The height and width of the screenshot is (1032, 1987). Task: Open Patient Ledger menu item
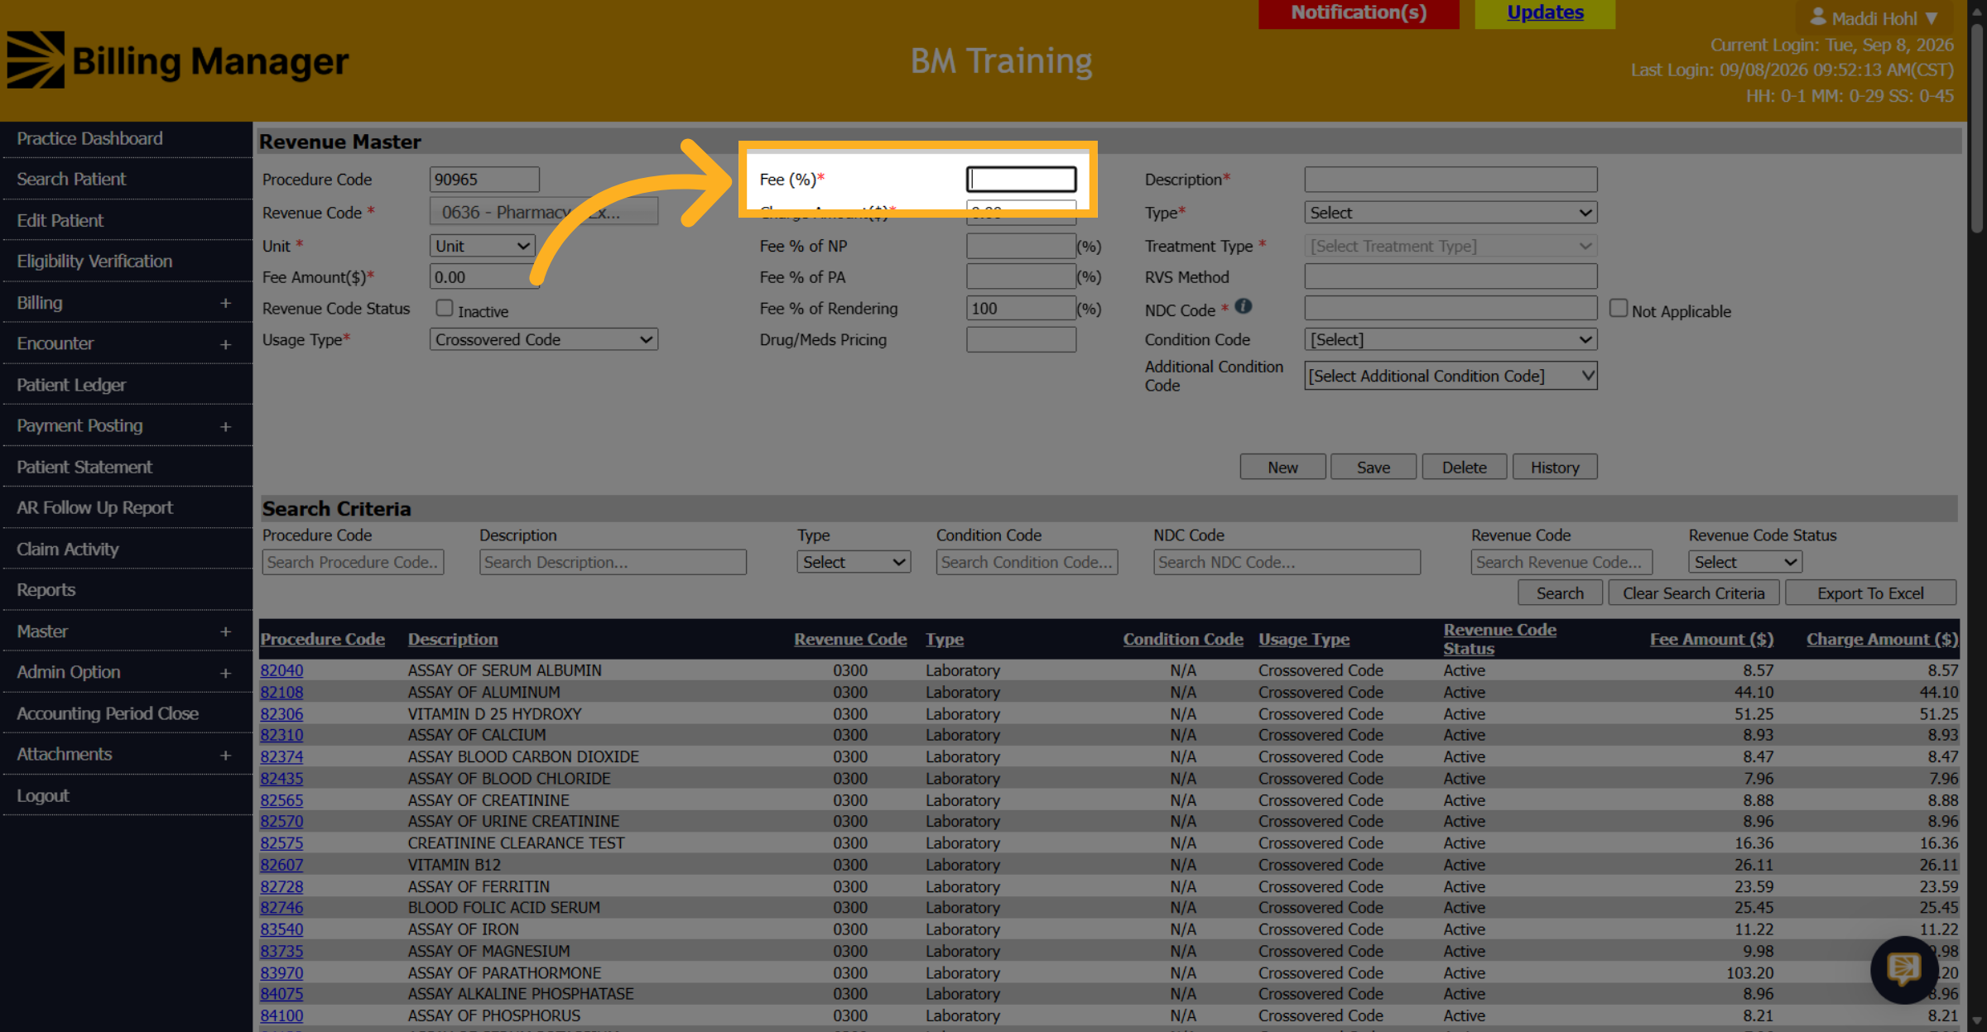click(x=71, y=385)
